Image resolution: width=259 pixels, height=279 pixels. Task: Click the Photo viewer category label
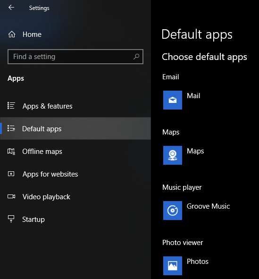click(x=183, y=243)
